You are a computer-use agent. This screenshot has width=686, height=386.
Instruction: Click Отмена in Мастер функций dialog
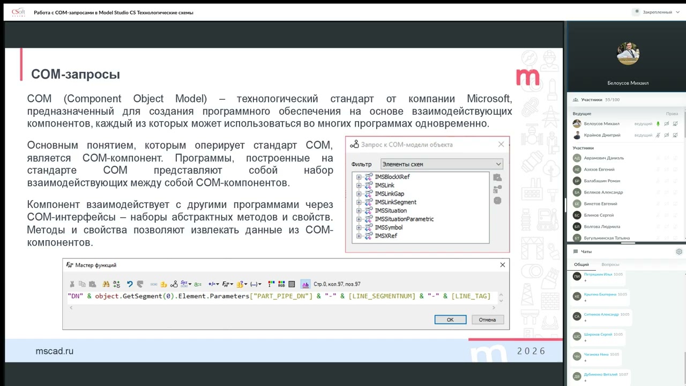[x=487, y=320]
